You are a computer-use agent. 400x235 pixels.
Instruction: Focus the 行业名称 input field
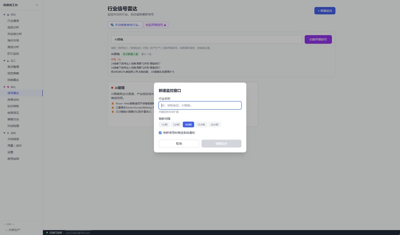click(x=200, y=105)
